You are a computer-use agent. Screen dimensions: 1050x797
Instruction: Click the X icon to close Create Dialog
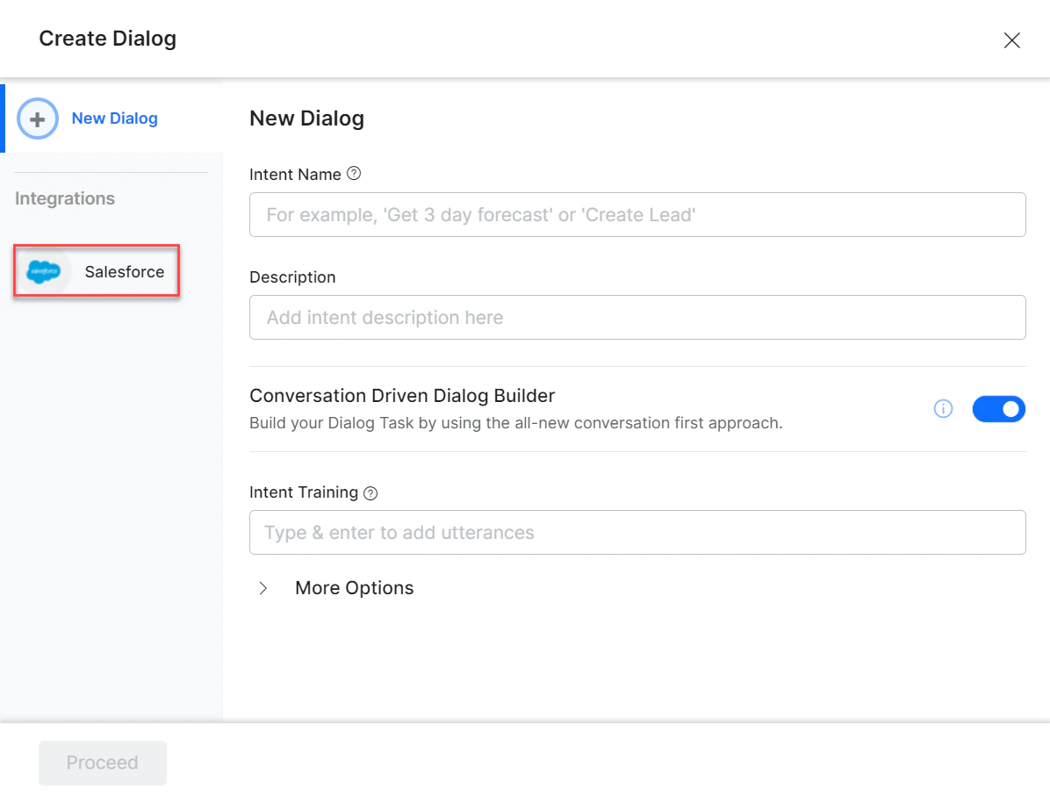(x=1011, y=40)
